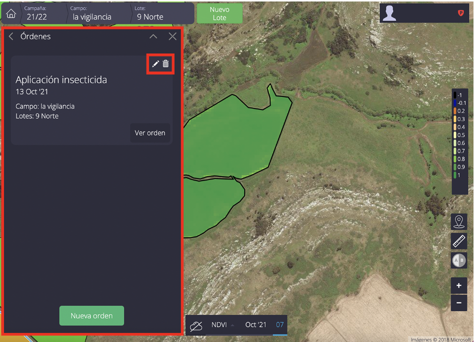The image size is (475, 342).
Task: Click the 13 Oct '21 order date
Action: 32,92
